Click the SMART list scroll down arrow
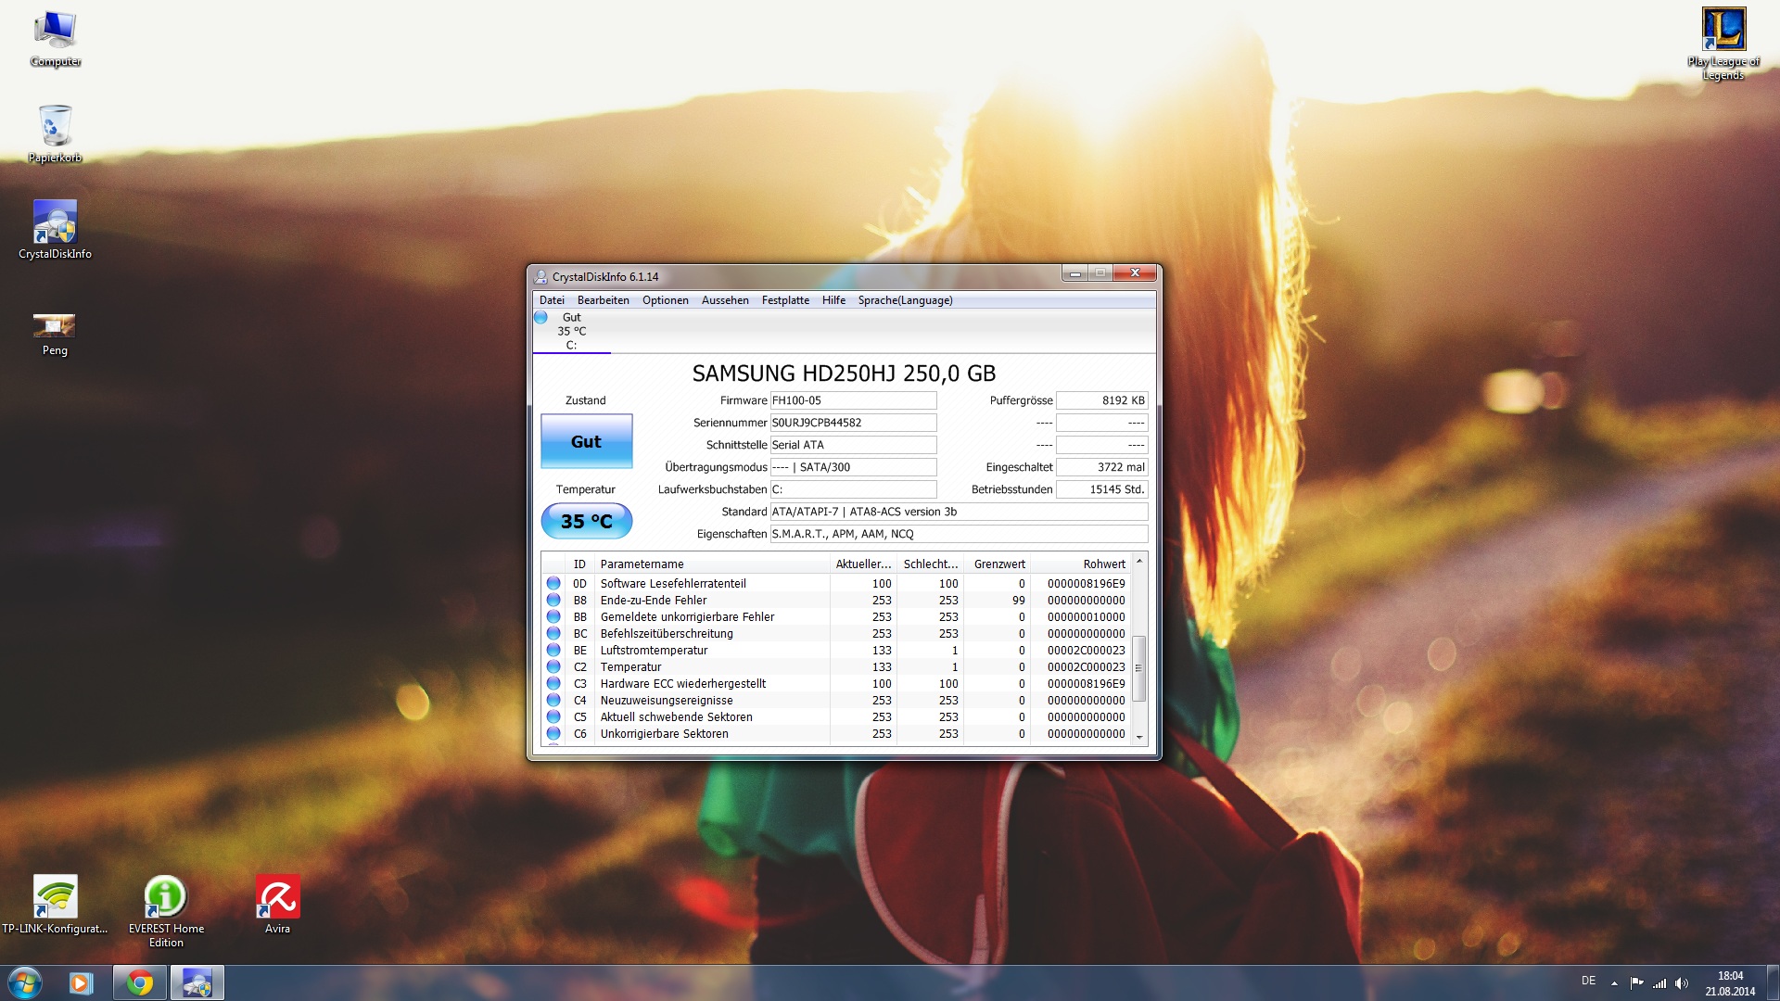Image resolution: width=1780 pixels, height=1001 pixels. 1139,738
